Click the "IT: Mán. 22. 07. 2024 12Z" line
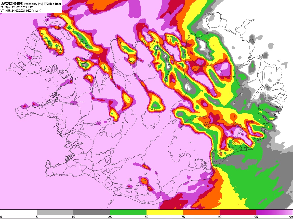Image resolution: width=293 pixels, height=219 pixels. point(17,7)
